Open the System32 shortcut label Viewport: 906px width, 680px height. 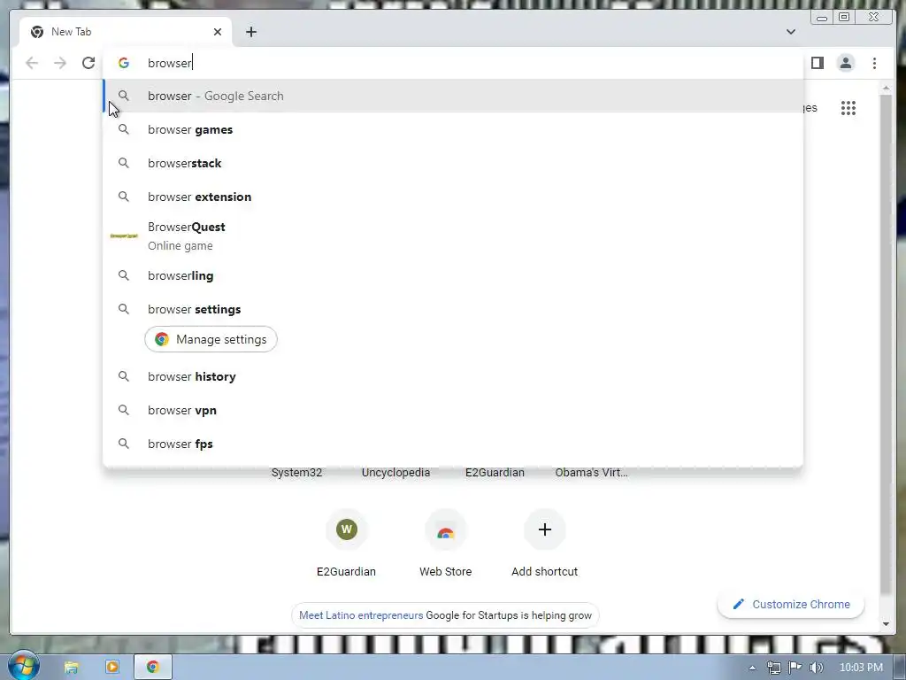(x=296, y=473)
